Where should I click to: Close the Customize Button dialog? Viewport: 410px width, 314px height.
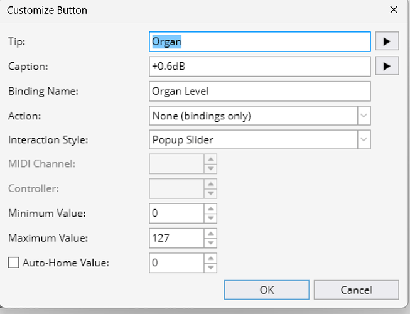point(394,10)
